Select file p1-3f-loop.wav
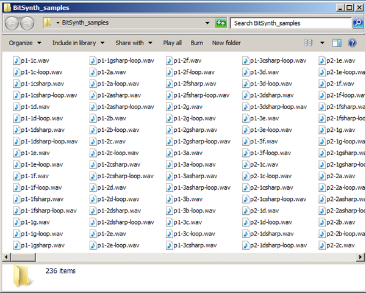This screenshot has width=366, height=293. pos(267,153)
